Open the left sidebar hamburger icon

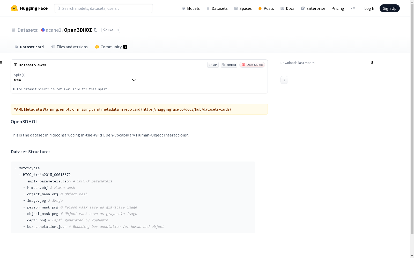click(1, 62)
